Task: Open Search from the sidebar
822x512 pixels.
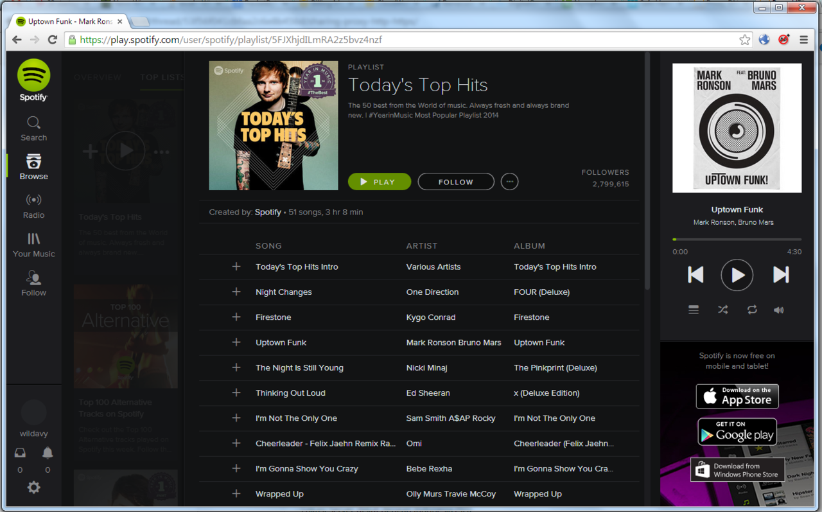Action: pyautogui.click(x=33, y=128)
